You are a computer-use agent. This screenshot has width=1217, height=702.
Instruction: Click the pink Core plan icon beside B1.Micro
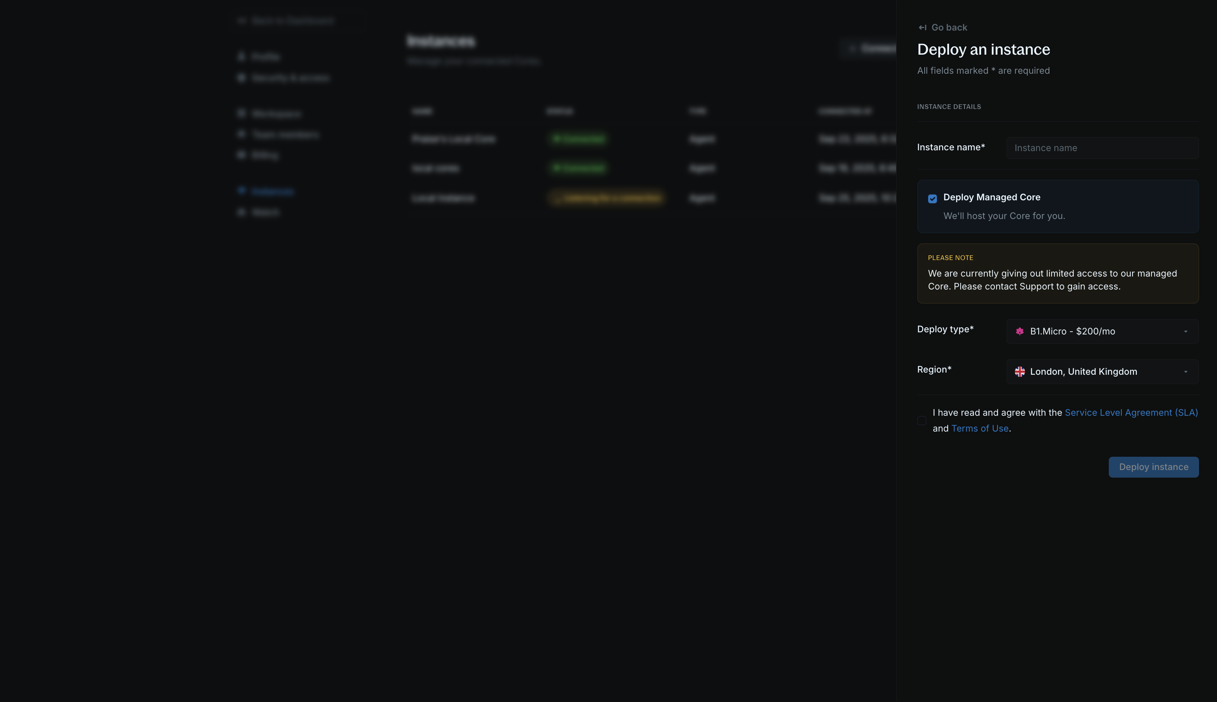1021,331
